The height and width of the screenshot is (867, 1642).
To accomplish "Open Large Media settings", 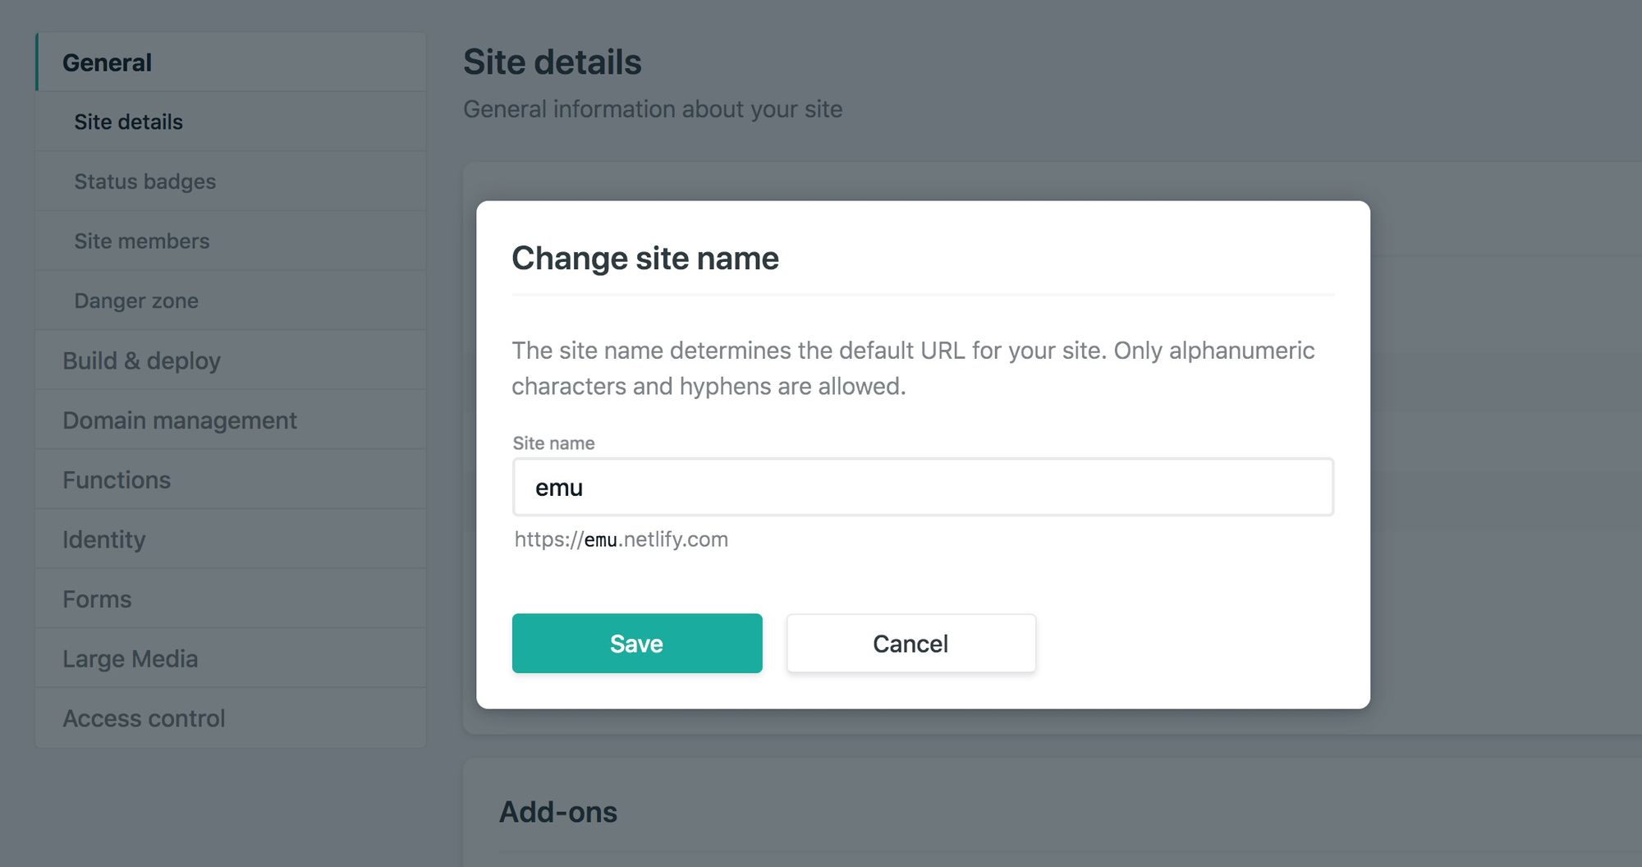I will point(231,658).
